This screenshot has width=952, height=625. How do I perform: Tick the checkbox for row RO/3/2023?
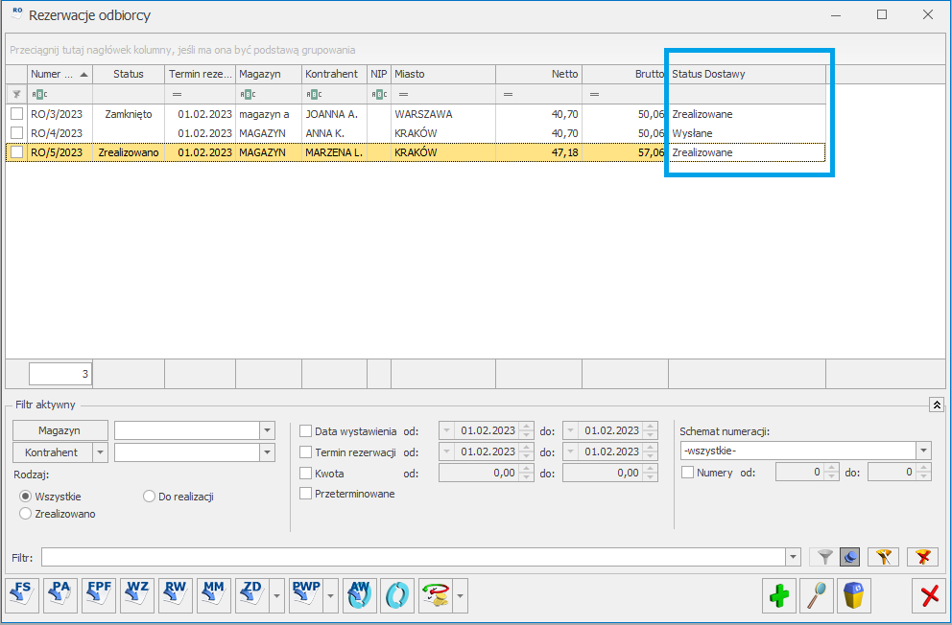17,113
